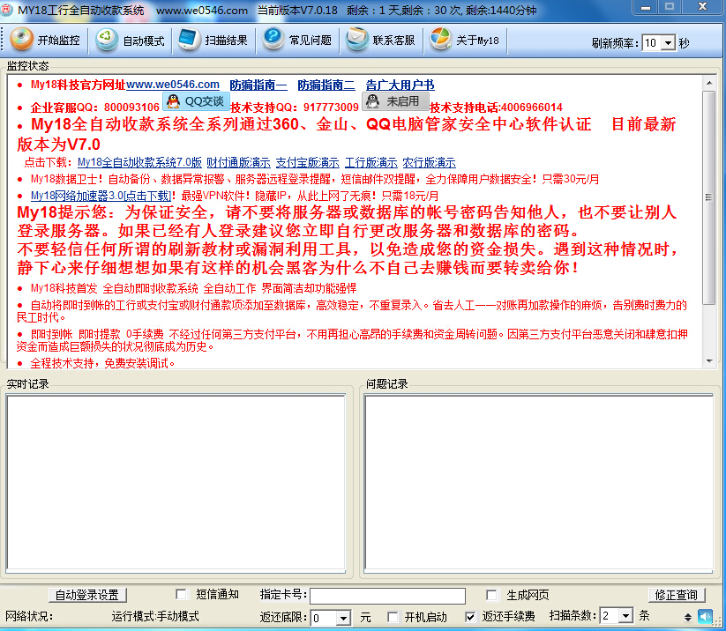Click the QQ penguin icon on QQ交谈 button
Viewport: 726px width, 631px height.
point(173,100)
